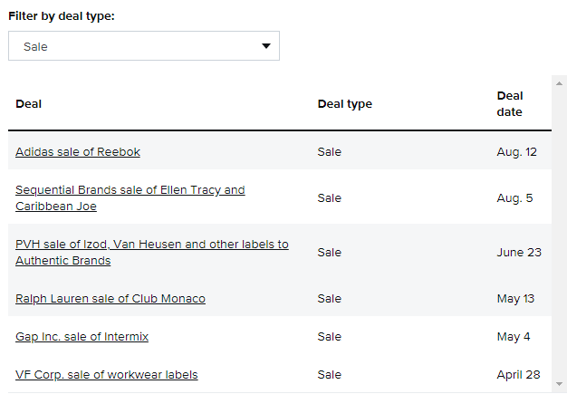Click the scrollbar up arrow
The image size is (567, 394).
(560, 83)
